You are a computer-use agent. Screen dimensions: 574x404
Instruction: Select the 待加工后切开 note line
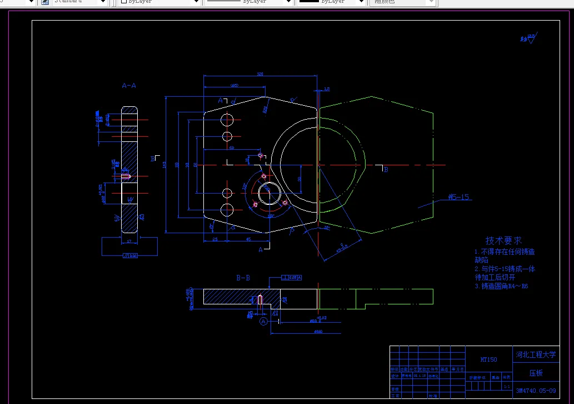tap(495, 277)
